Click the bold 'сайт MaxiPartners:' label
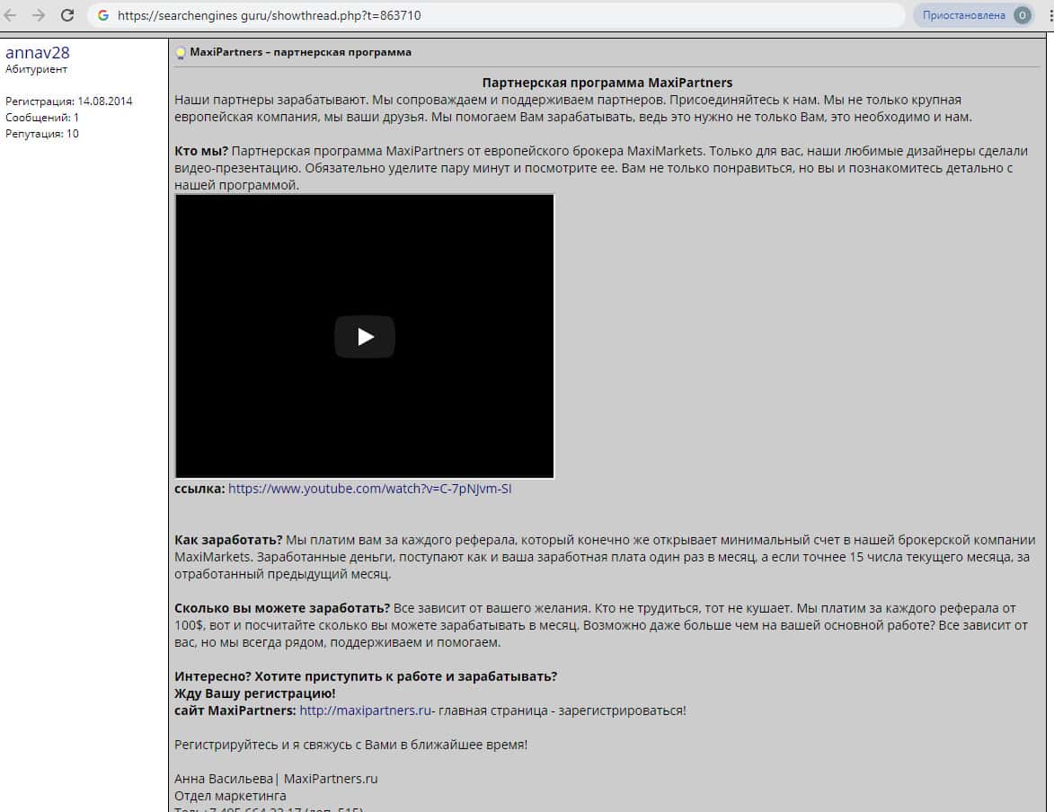 tap(235, 710)
